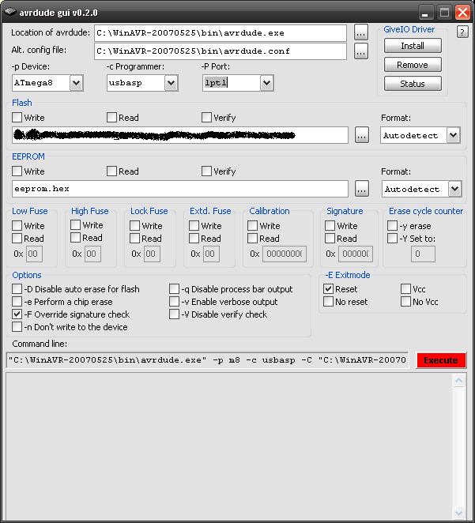Check High Fuse Write
The height and width of the screenshot is (523, 475).
tap(76, 225)
